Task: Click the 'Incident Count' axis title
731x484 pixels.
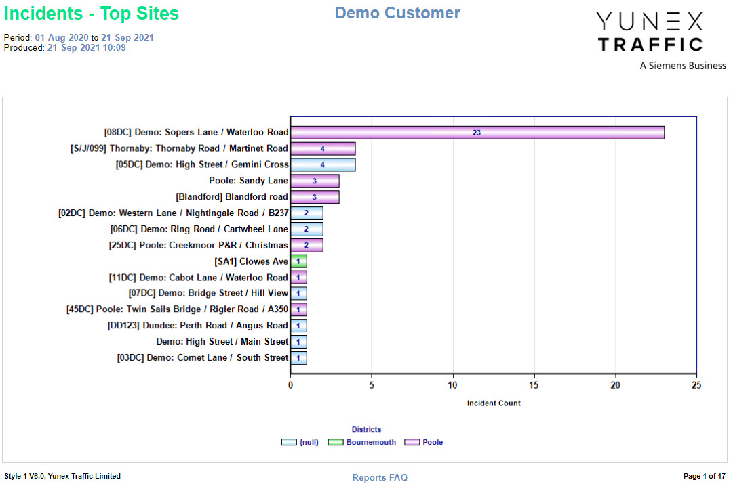Action: (x=494, y=403)
